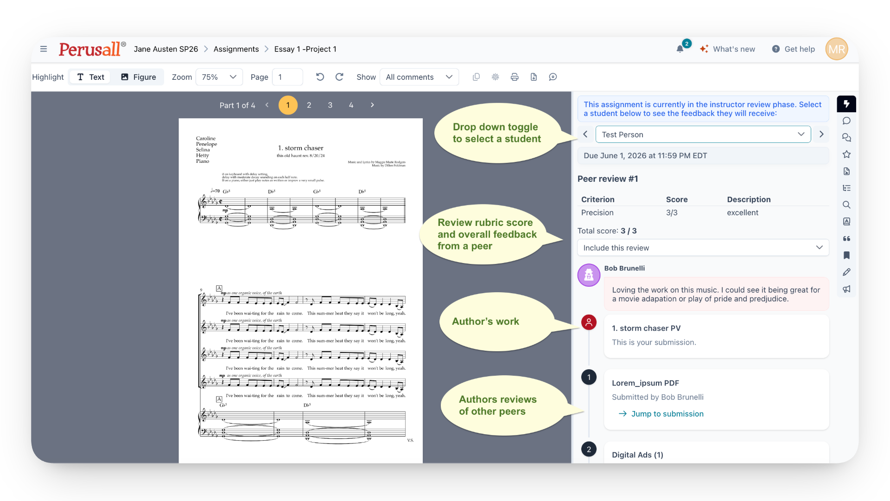The height and width of the screenshot is (501, 890).
Task: Open Include this review dropdown
Action: click(703, 248)
